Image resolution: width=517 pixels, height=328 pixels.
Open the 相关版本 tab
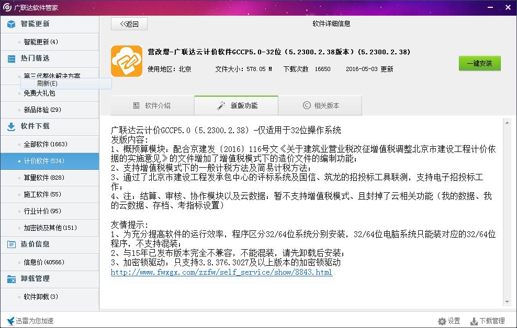tap(320, 106)
